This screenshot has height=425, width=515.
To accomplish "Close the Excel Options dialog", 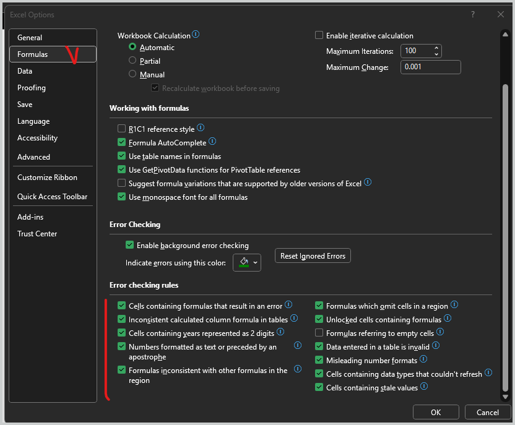I will [x=501, y=14].
